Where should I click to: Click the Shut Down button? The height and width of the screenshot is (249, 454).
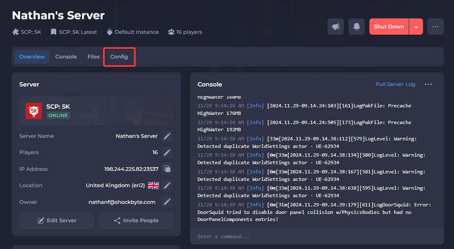coord(389,27)
